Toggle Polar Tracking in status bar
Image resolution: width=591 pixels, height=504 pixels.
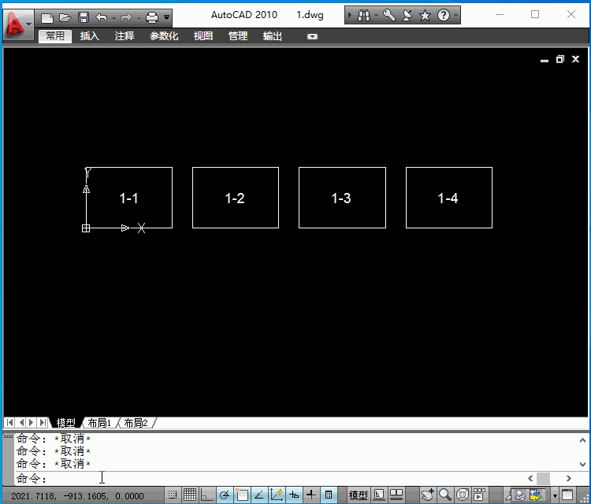[x=225, y=495]
